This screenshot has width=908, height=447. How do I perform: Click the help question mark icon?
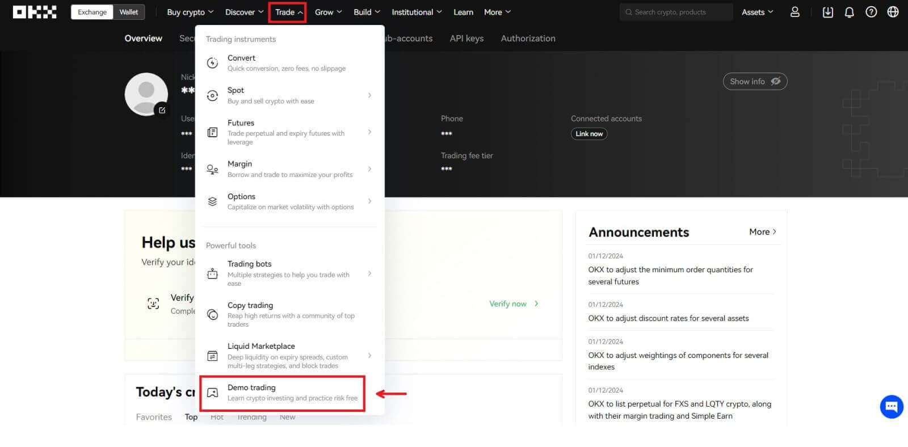pos(871,12)
